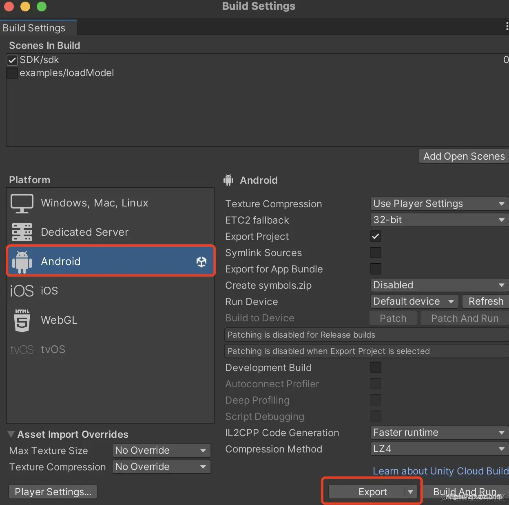Click the green zoom window button
The height and width of the screenshot is (505, 509).
click(42, 7)
